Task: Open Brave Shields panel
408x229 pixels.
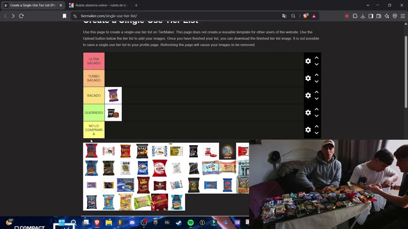Action: [x=305, y=16]
